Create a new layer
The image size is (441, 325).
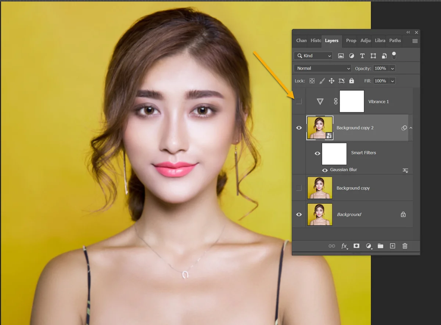[392, 246]
